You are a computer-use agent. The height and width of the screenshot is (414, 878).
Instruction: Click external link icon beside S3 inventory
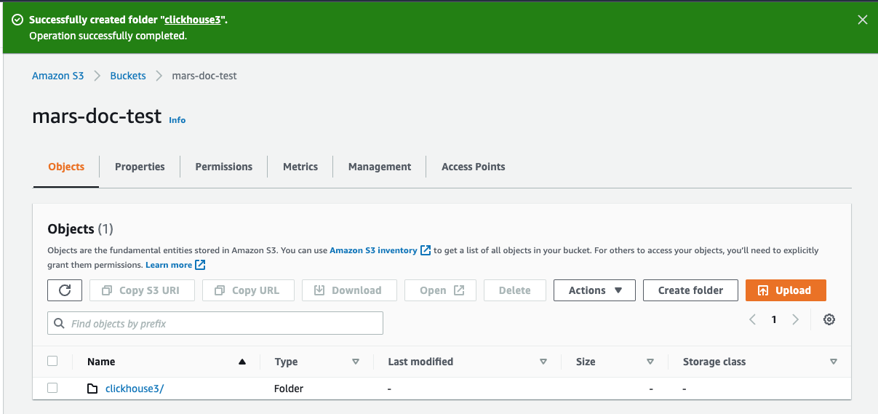pyautogui.click(x=426, y=250)
